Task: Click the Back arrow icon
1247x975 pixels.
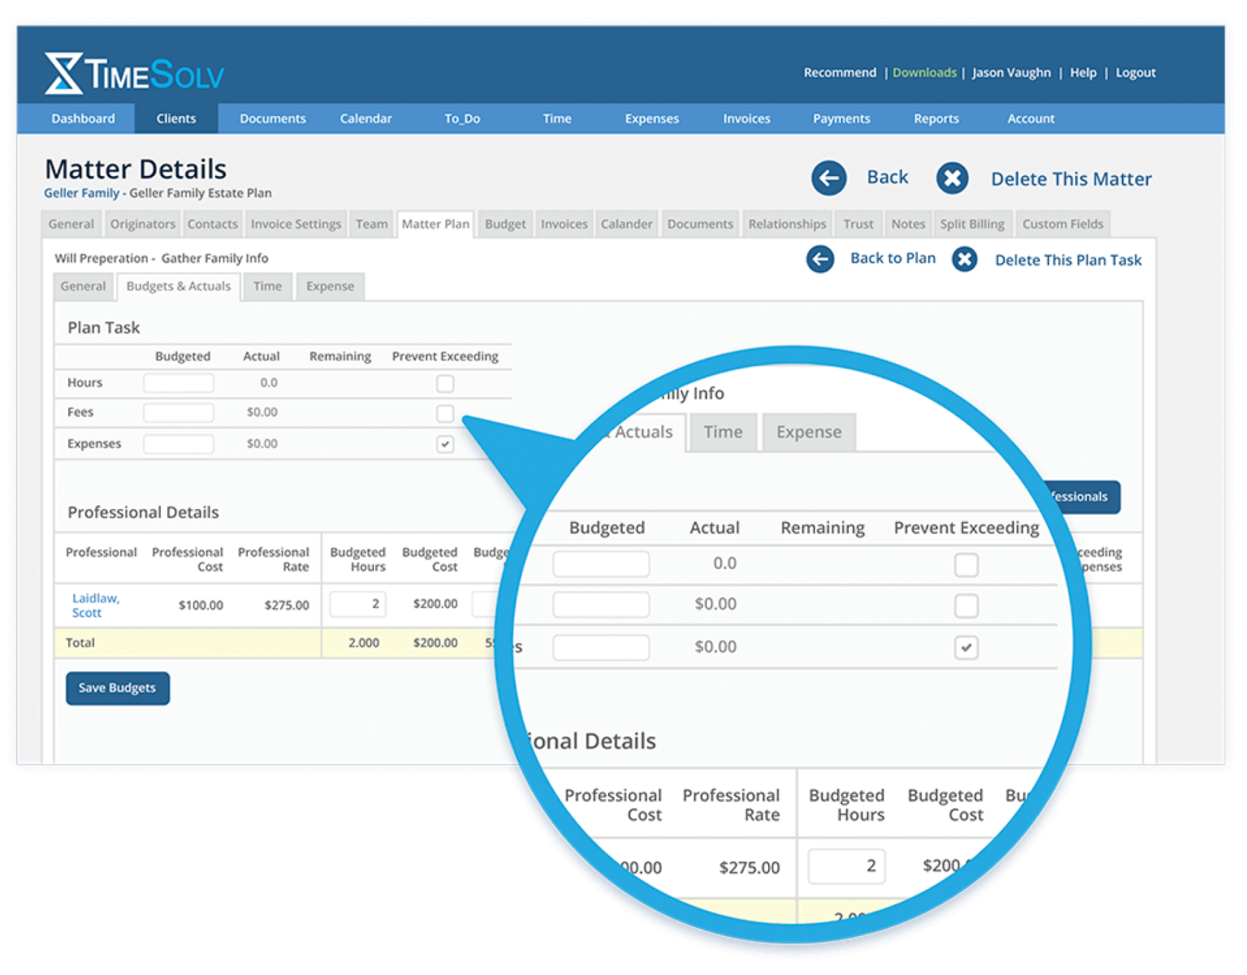Action: tap(829, 177)
